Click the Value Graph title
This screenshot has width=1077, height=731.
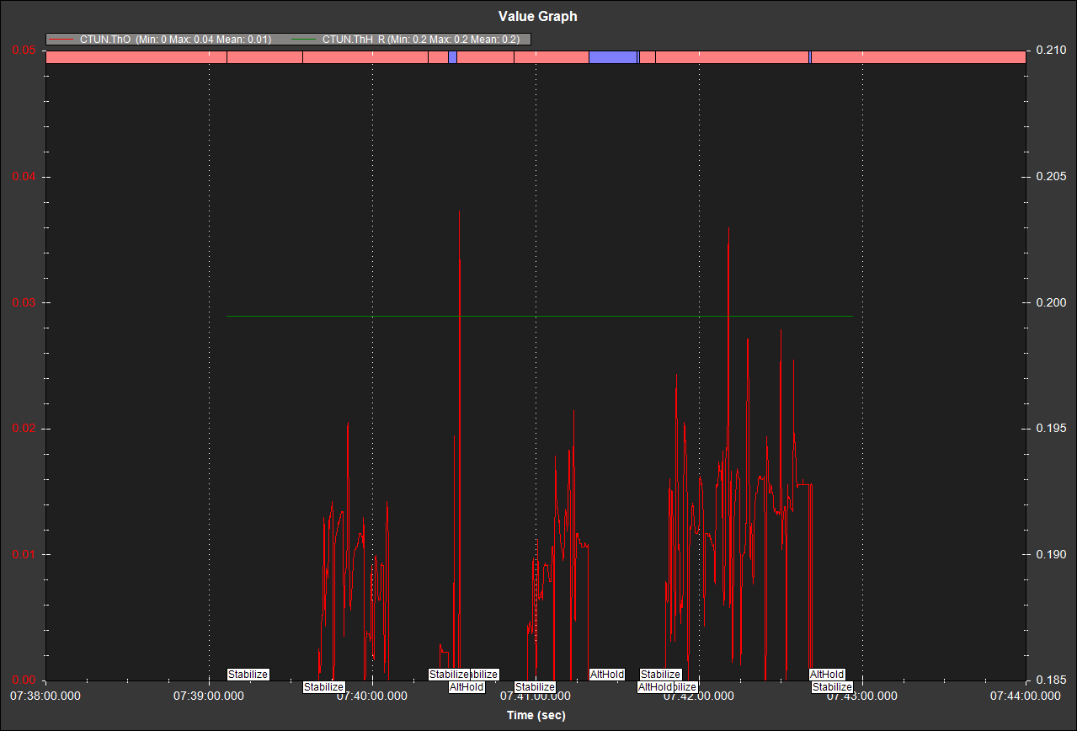(538, 16)
